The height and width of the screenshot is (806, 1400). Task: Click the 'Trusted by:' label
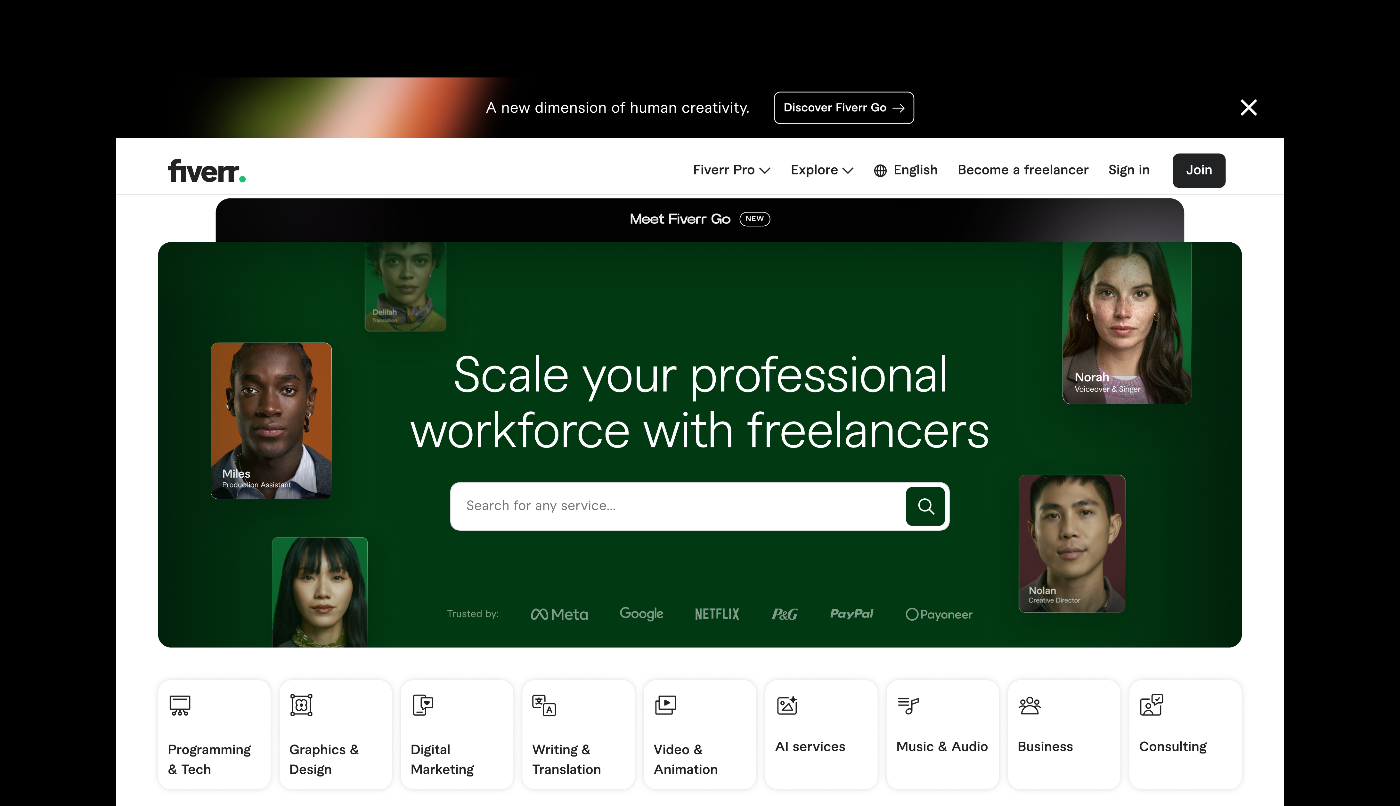pos(473,614)
